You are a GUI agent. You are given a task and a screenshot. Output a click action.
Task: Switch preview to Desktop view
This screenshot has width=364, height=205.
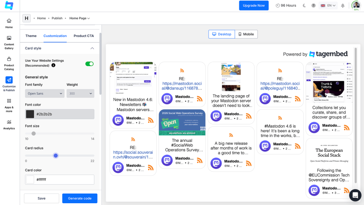tap(222, 34)
